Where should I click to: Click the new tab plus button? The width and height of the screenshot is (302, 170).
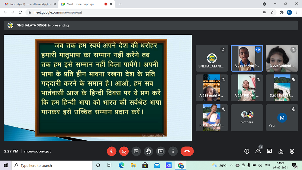point(120,4)
